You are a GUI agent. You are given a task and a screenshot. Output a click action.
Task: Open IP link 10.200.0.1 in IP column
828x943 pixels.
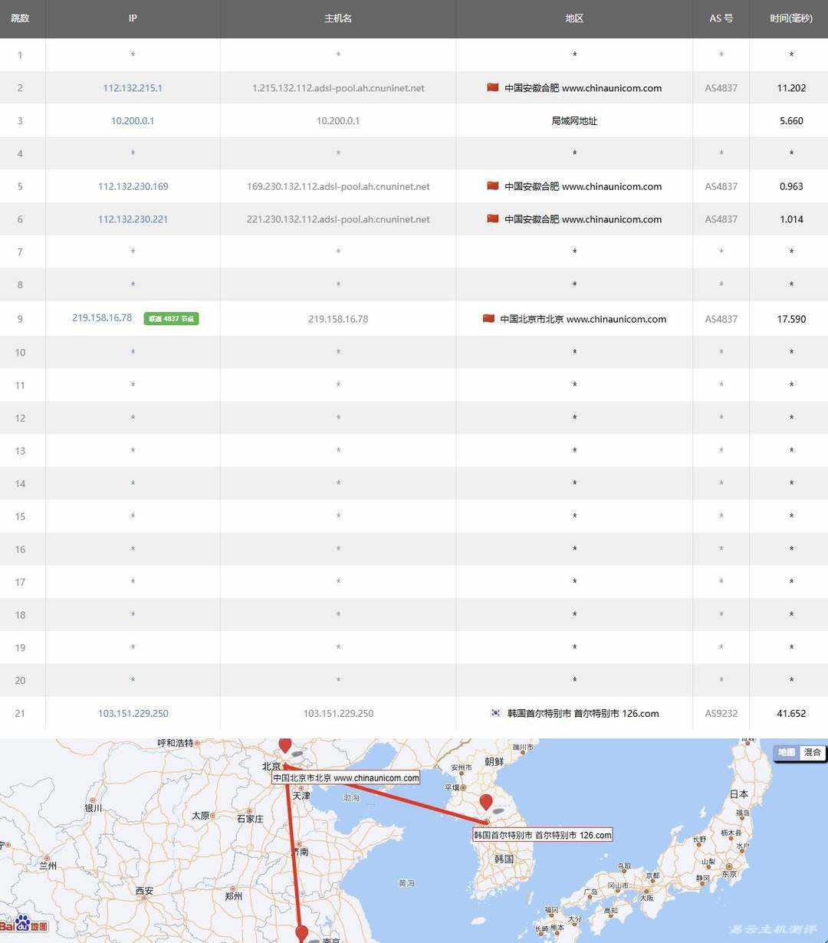click(133, 121)
